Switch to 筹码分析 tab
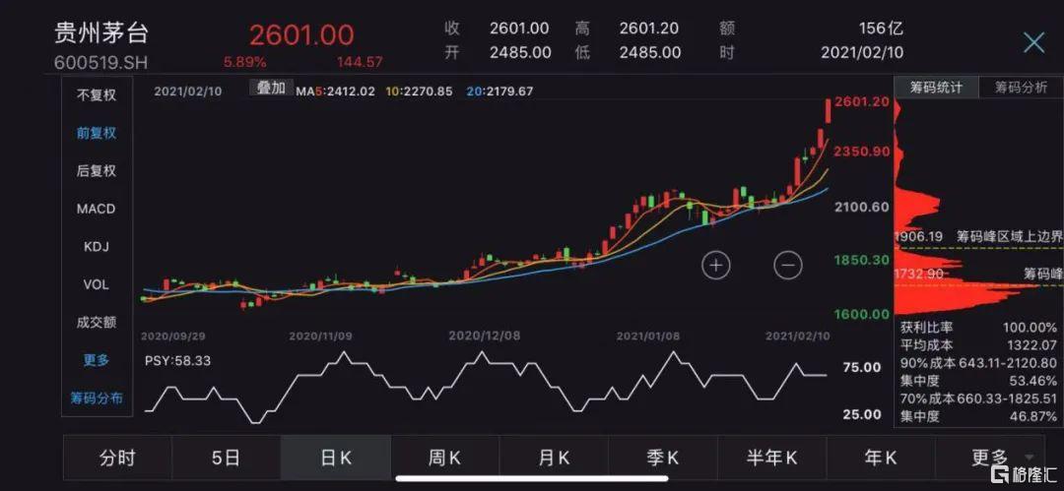Image resolution: width=1064 pixels, height=491 pixels. [x=1022, y=89]
